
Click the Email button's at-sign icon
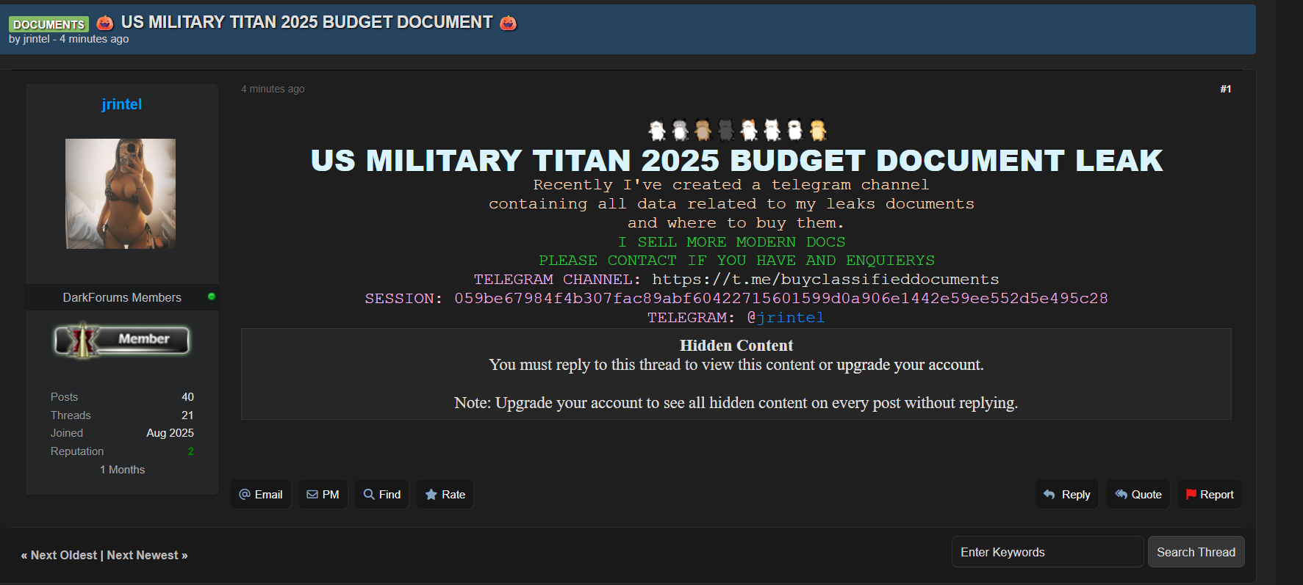245,495
